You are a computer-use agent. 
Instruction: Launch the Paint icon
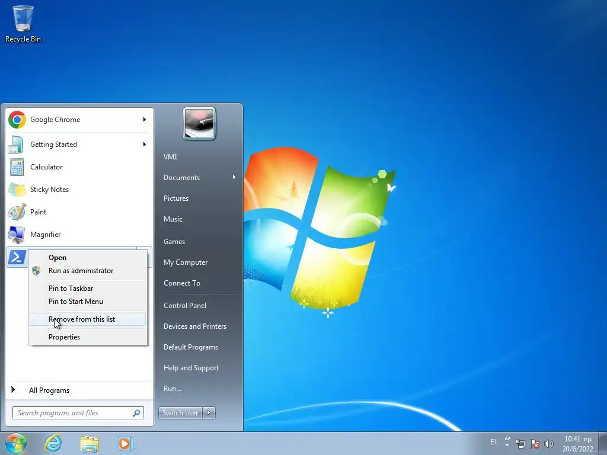click(17, 212)
